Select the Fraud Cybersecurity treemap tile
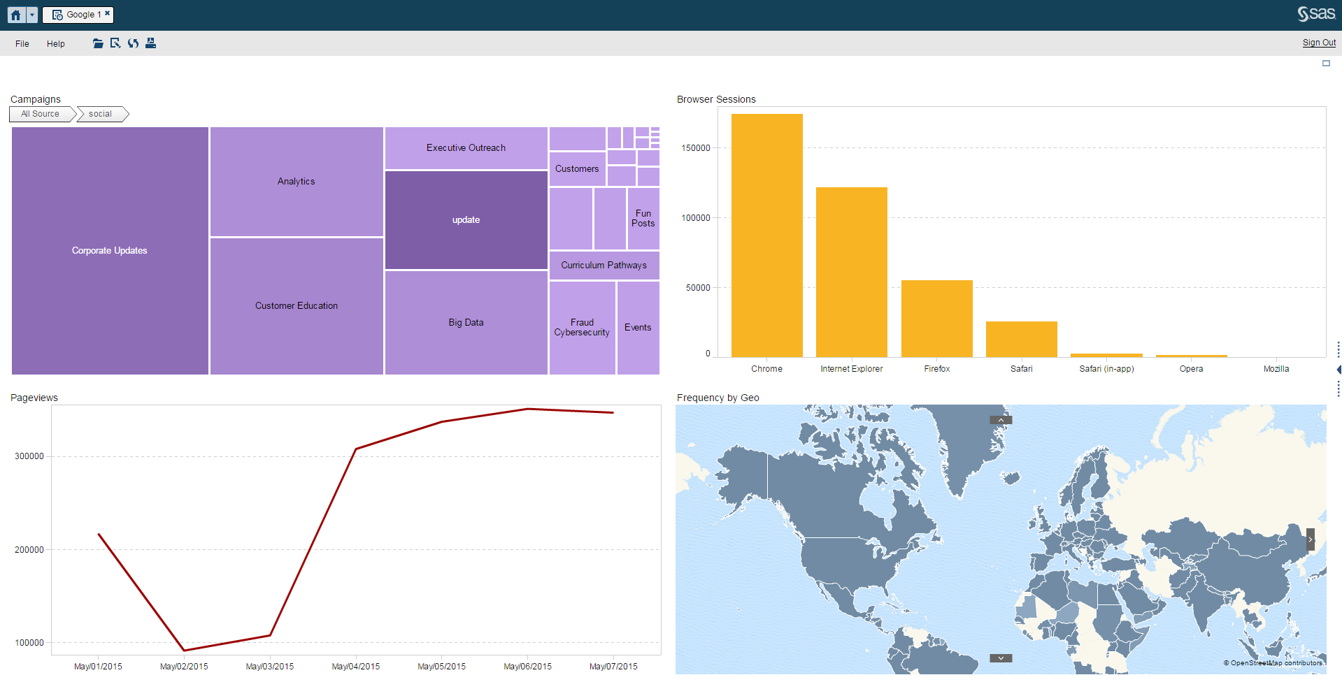 pos(582,328)
